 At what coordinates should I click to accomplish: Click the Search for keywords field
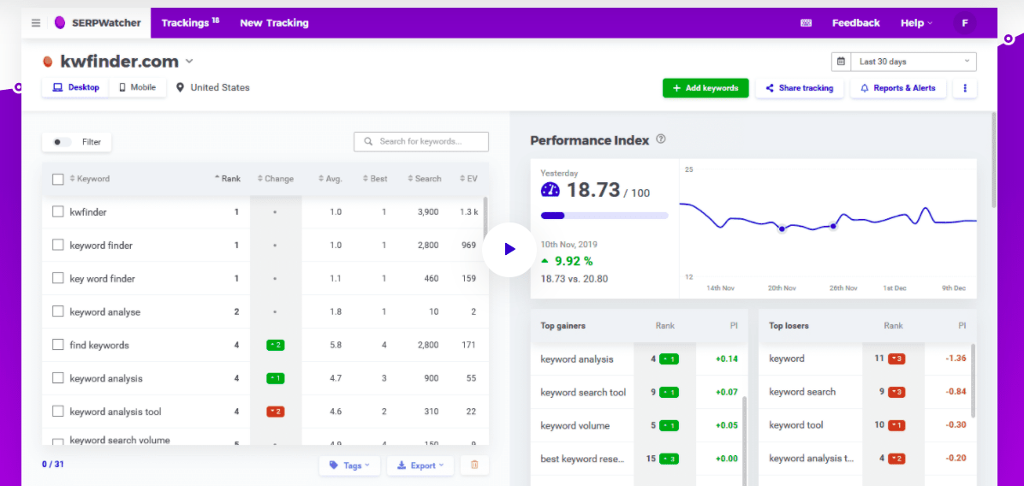(421, 141)
